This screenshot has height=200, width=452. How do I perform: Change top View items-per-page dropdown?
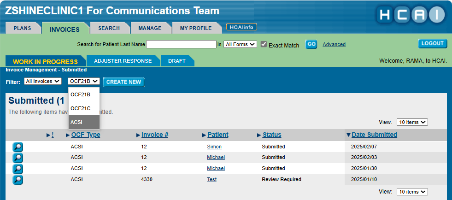point(412,122)
